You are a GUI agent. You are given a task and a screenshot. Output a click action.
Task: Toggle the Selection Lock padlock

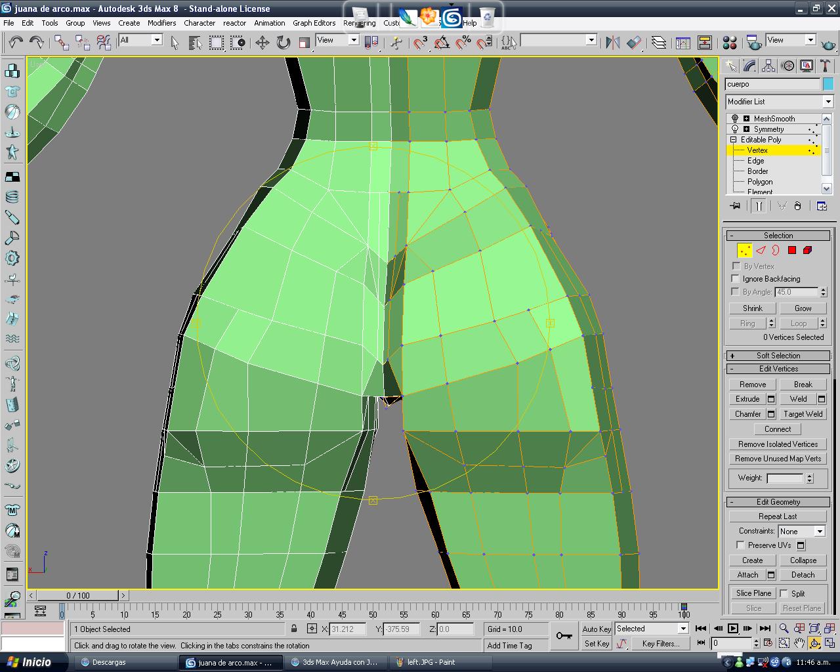[x=293, y=629]
